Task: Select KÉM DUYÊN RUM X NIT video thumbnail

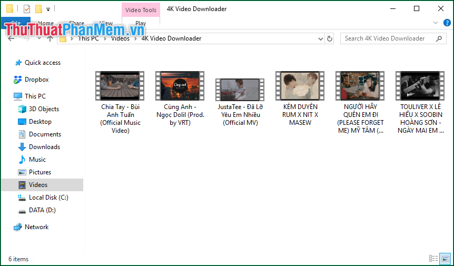Action: tap(300, 86)
